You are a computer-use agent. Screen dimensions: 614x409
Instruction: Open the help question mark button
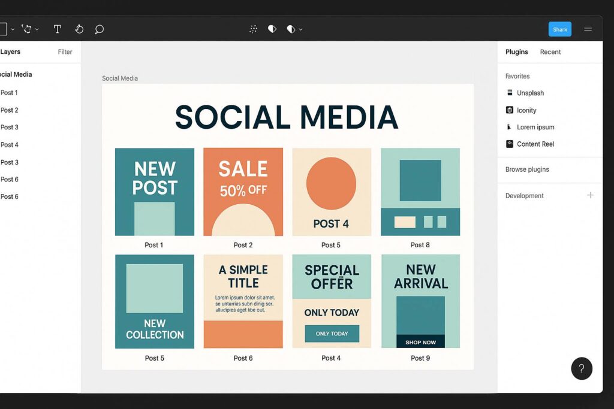point(582,368)
